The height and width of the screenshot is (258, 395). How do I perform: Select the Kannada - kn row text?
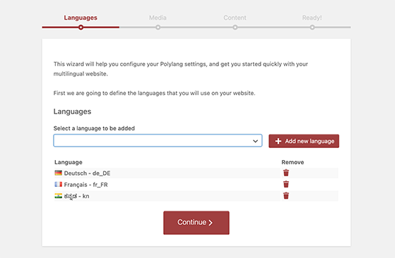tap(76, 196)
